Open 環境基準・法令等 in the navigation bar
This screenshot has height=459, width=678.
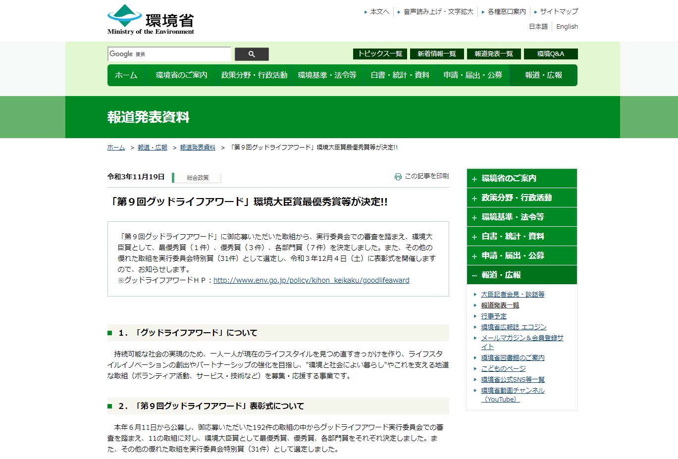[x=327, y=75]
